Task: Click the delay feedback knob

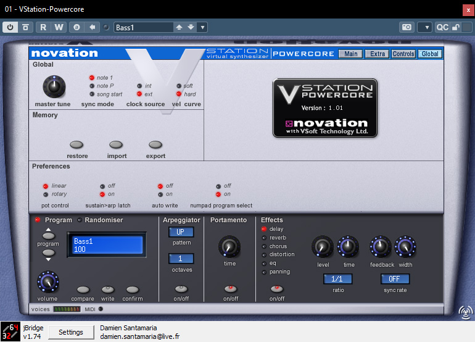Action: pyautogui.click(x=380, y=246)
